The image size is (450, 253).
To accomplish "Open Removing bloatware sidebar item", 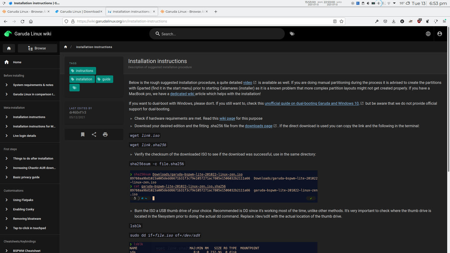I will 30,219.
